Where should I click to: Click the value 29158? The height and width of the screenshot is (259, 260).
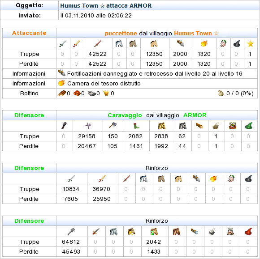[x=87, y=136]
